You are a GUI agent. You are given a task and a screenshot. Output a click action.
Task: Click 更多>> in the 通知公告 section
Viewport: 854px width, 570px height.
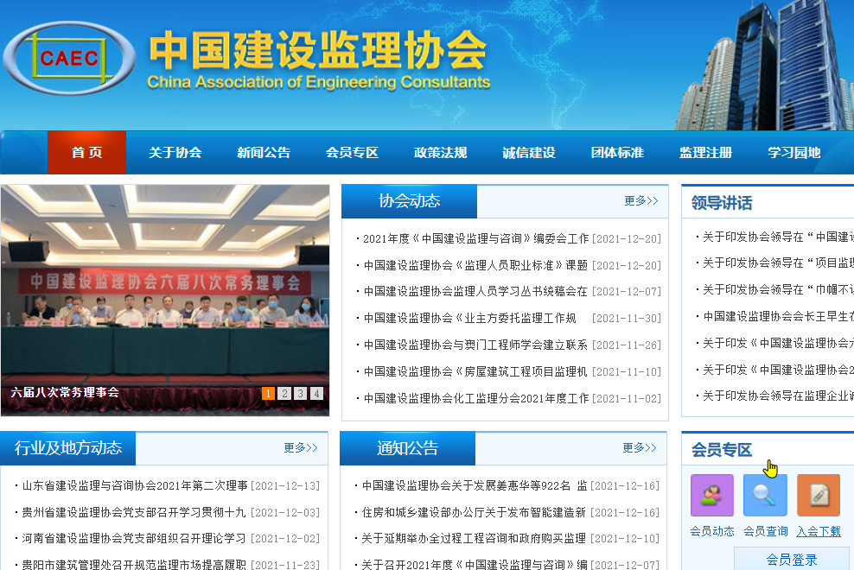tap(640, 447)
